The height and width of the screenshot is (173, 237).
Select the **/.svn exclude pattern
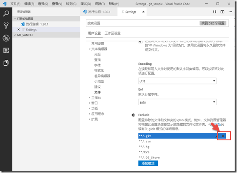click(x=182, y=141)
